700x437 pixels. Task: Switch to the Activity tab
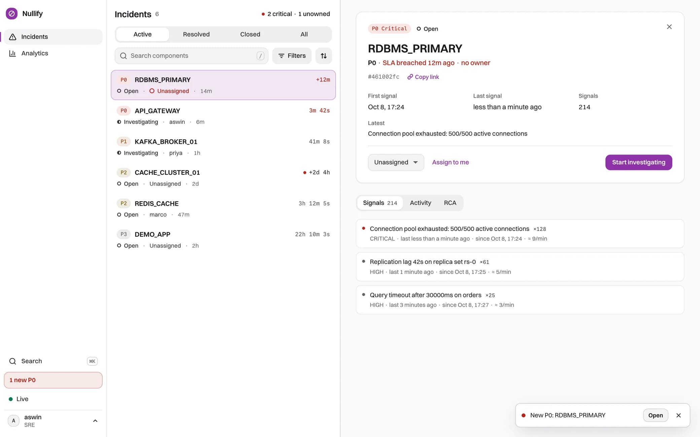click(x=420, y=203)
